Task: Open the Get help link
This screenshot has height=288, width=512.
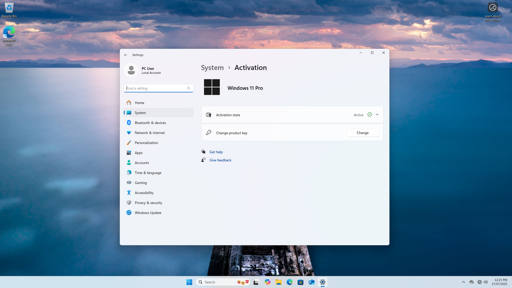Action: coord(216,152)
